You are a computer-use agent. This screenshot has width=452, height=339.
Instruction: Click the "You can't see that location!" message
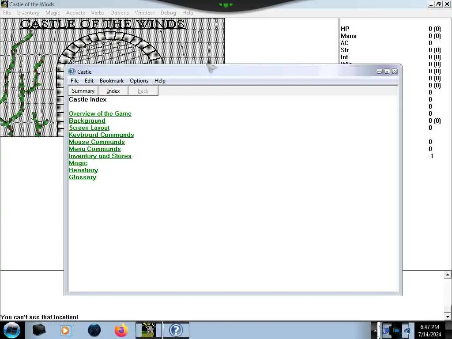(x=39, y=317)
